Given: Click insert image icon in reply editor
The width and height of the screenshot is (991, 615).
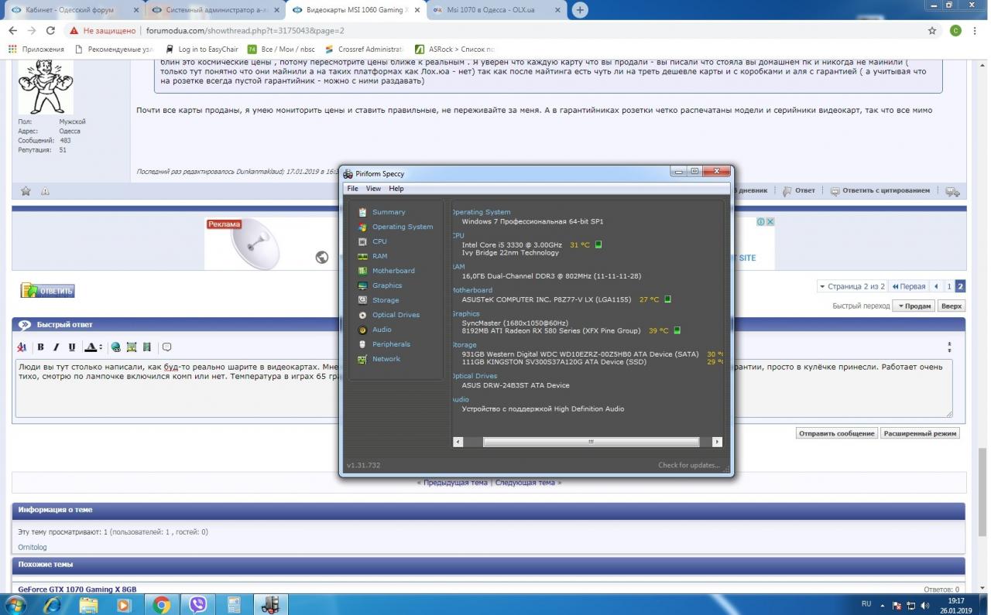Looking at the screenshot, I should pyautogui.click(x=131, y=347).
